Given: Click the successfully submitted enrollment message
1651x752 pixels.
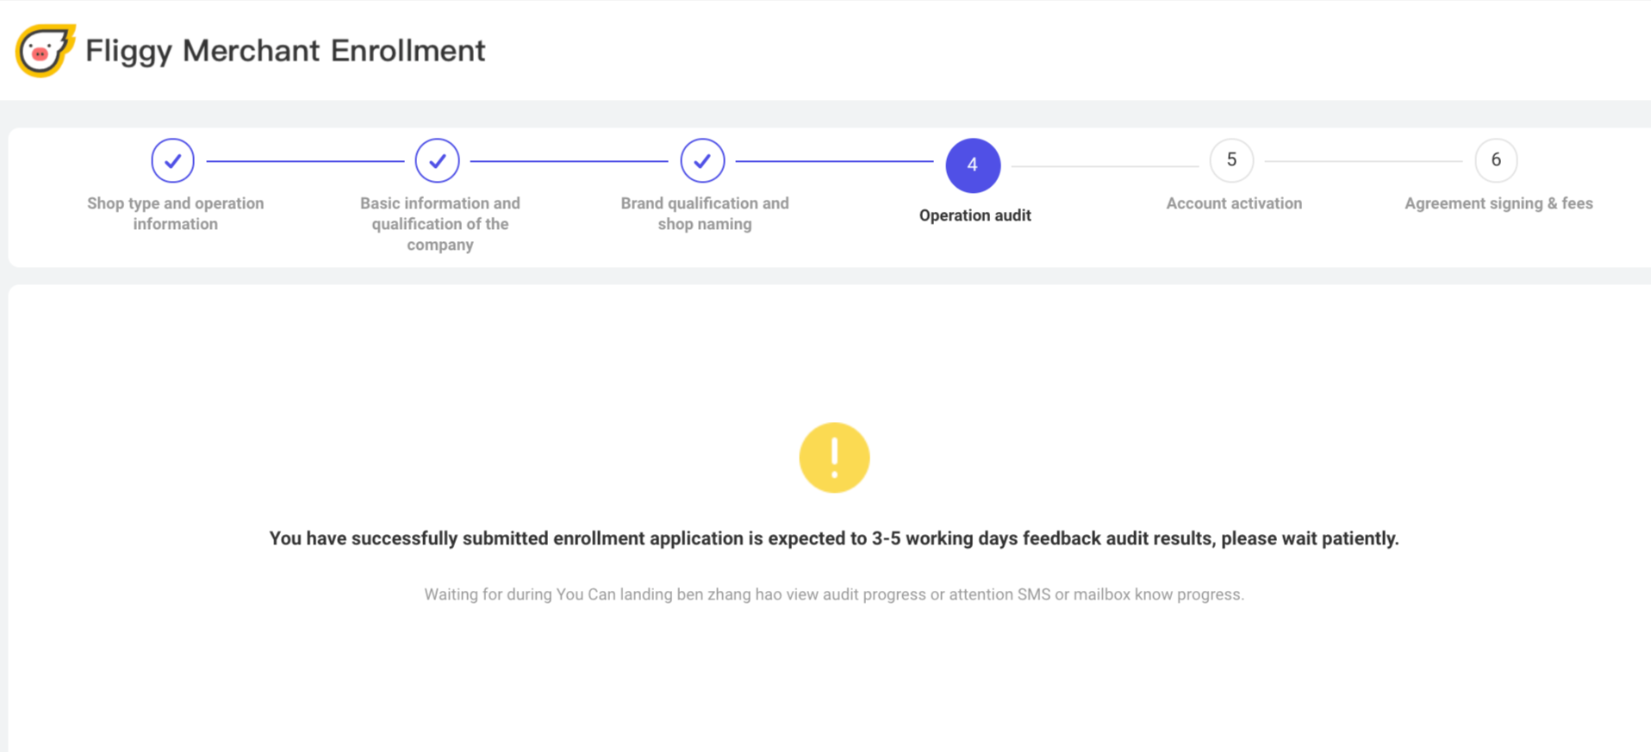Looking at the screenshot, I should pyautogui.click(x=834, y=538).
